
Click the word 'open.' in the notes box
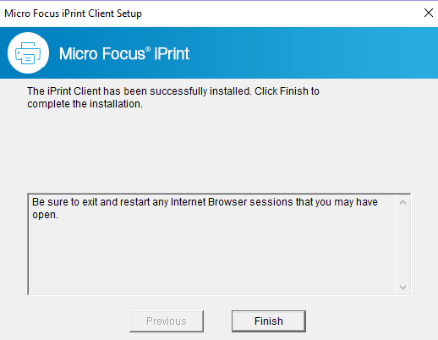[45, 215]
